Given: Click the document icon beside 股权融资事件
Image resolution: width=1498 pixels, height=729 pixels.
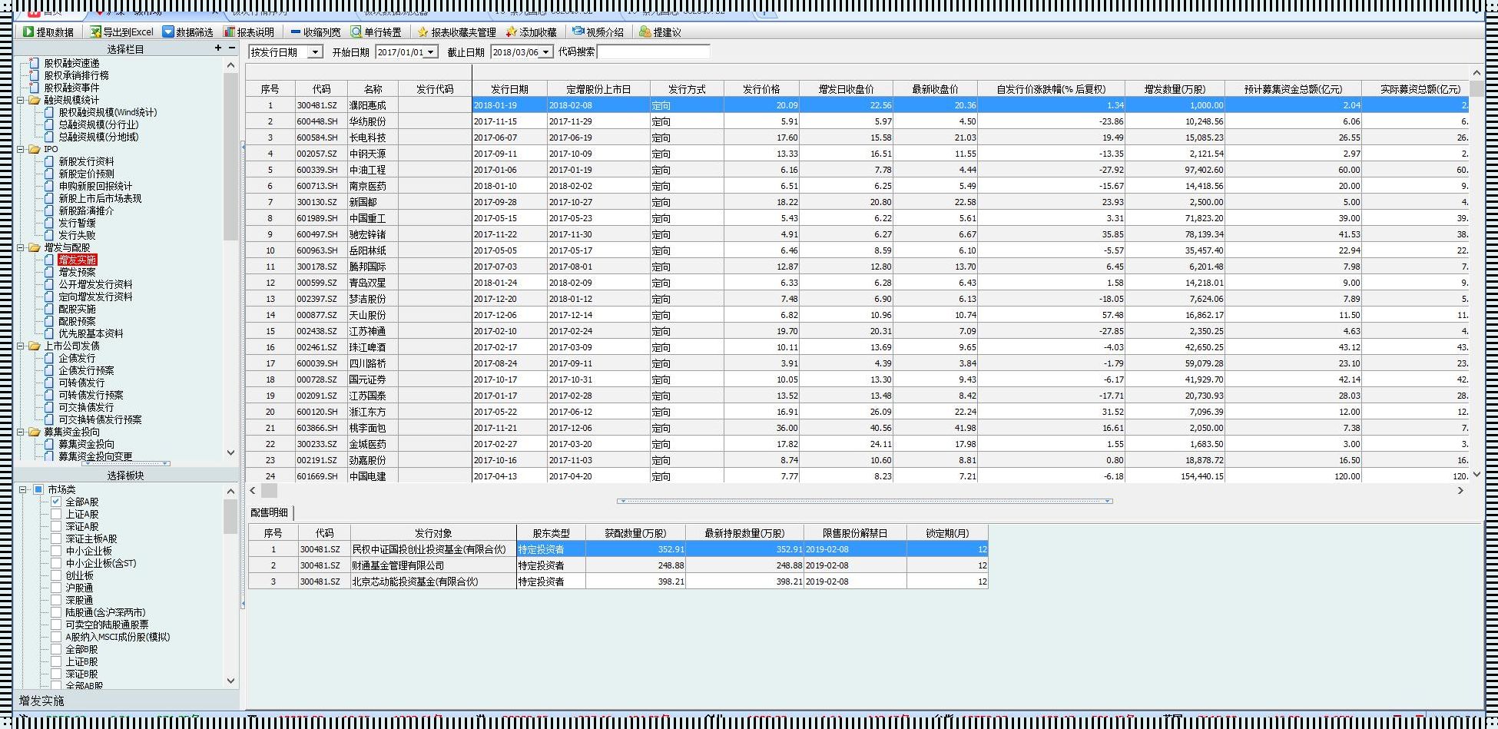Looking at the screenshot, I should click(x=34, y=88).
